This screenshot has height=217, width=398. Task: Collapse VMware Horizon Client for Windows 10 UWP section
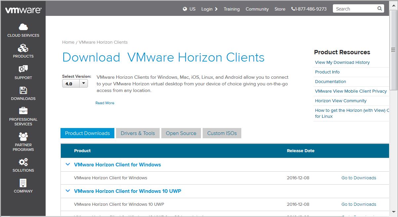tap(68, 191)
